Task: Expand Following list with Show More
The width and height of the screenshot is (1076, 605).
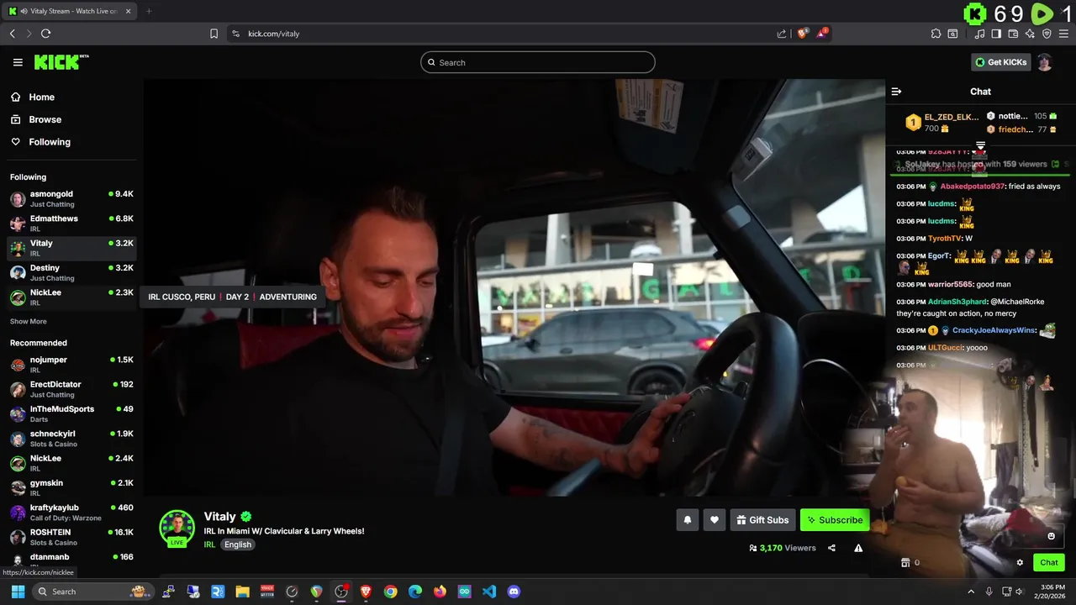Action: 29,322
